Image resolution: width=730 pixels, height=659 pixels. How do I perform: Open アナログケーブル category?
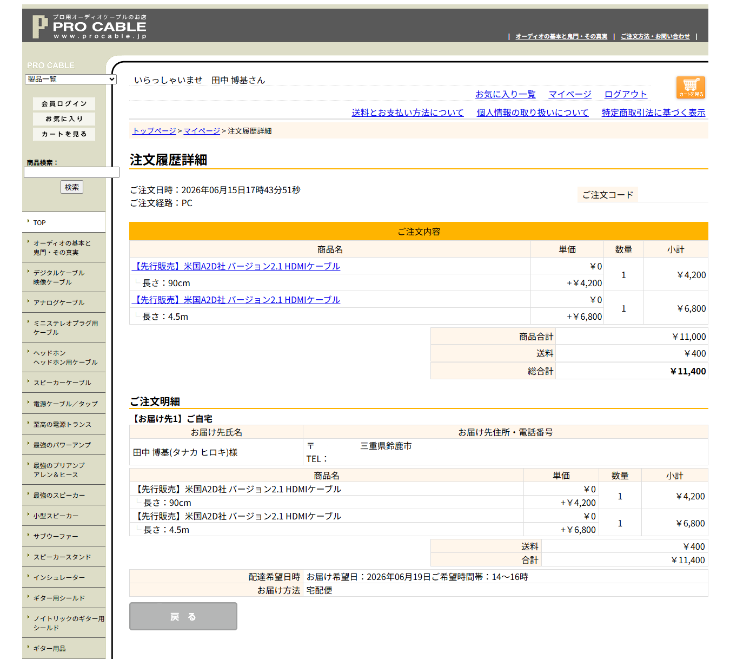point(64,302)
